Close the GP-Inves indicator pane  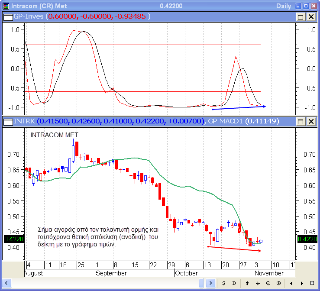pos(311,16)
